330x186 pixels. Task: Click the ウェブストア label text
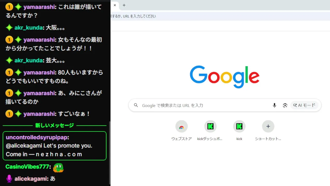tap(181, 139)
